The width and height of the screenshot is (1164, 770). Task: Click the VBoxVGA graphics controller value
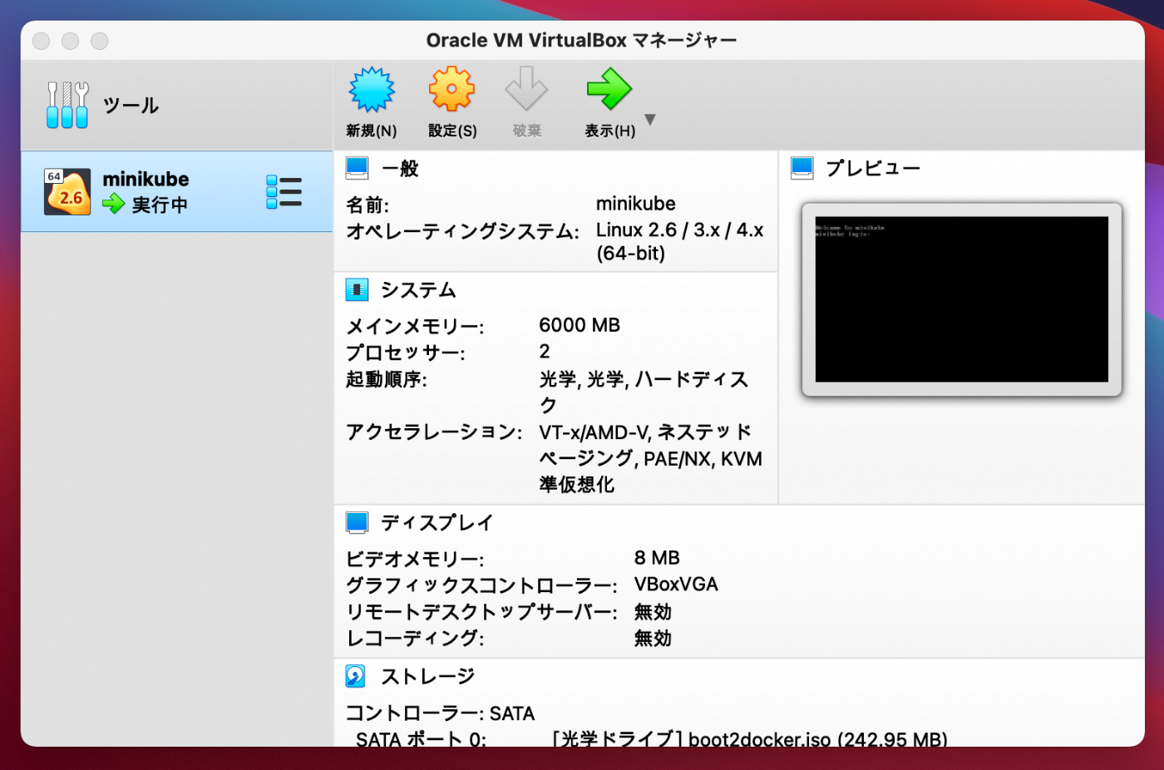[676, 585]
